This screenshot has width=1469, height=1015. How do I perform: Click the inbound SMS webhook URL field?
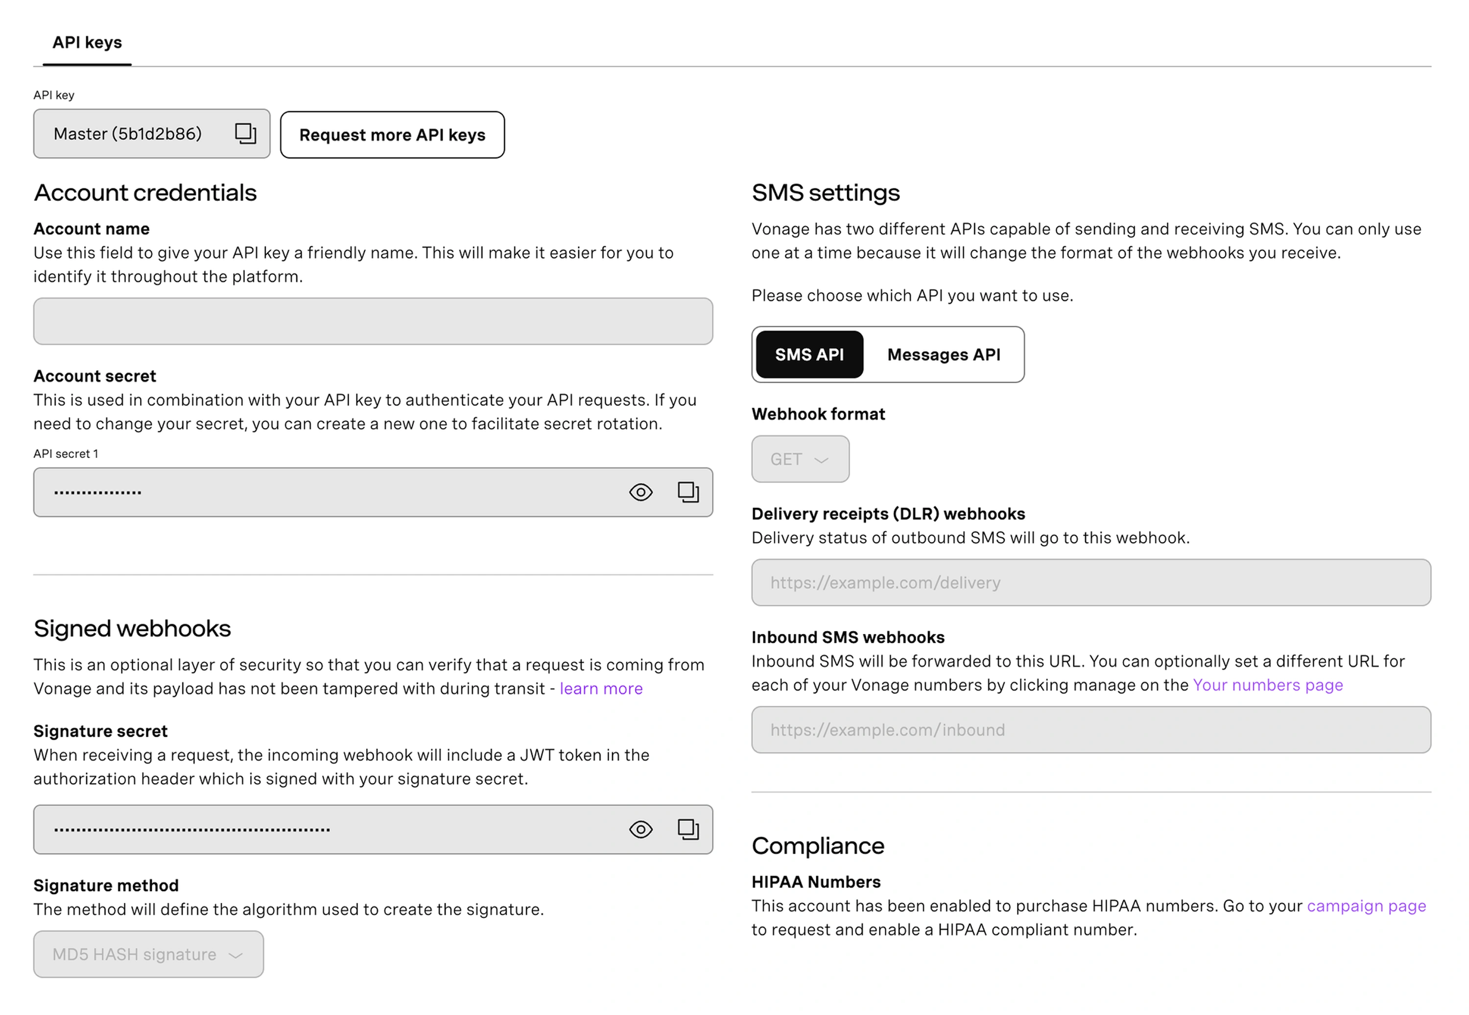click(x=1091, y=730)
